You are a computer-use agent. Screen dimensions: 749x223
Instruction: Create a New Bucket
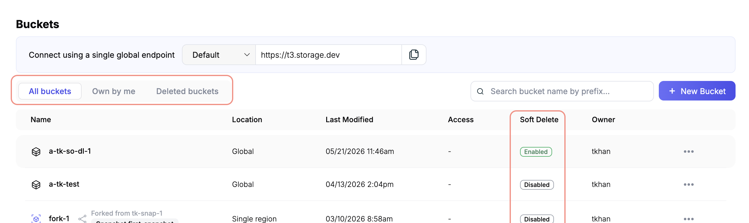pos(697,91)
